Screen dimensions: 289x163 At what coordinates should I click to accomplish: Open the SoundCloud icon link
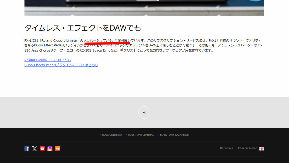tap(58, 149)
